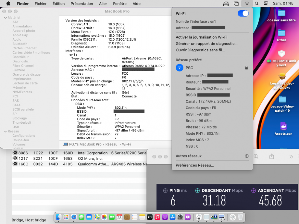Click the DESCENDANT download speed result

(x=214, y=201)
